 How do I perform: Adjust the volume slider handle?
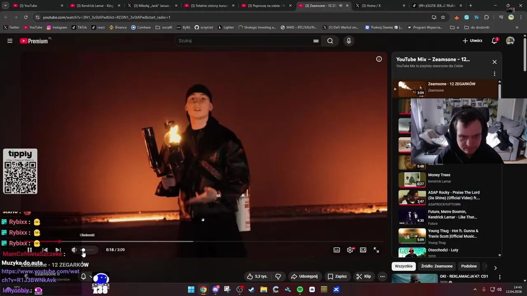[x=83, y=250]
